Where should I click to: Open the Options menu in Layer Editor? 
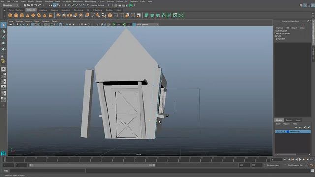click(287, 124)
